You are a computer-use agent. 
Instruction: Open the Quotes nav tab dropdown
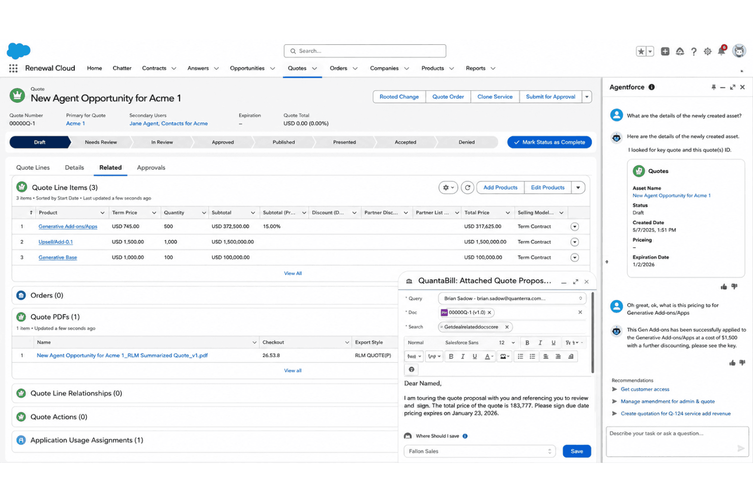click(x=314, y=69)
